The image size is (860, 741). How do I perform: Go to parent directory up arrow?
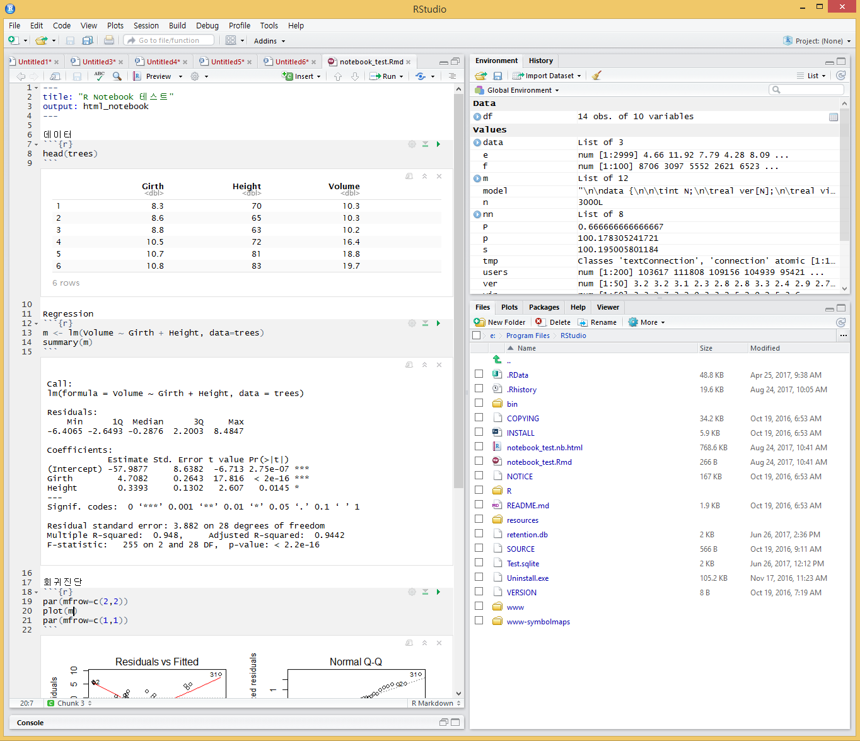(497, 359)
